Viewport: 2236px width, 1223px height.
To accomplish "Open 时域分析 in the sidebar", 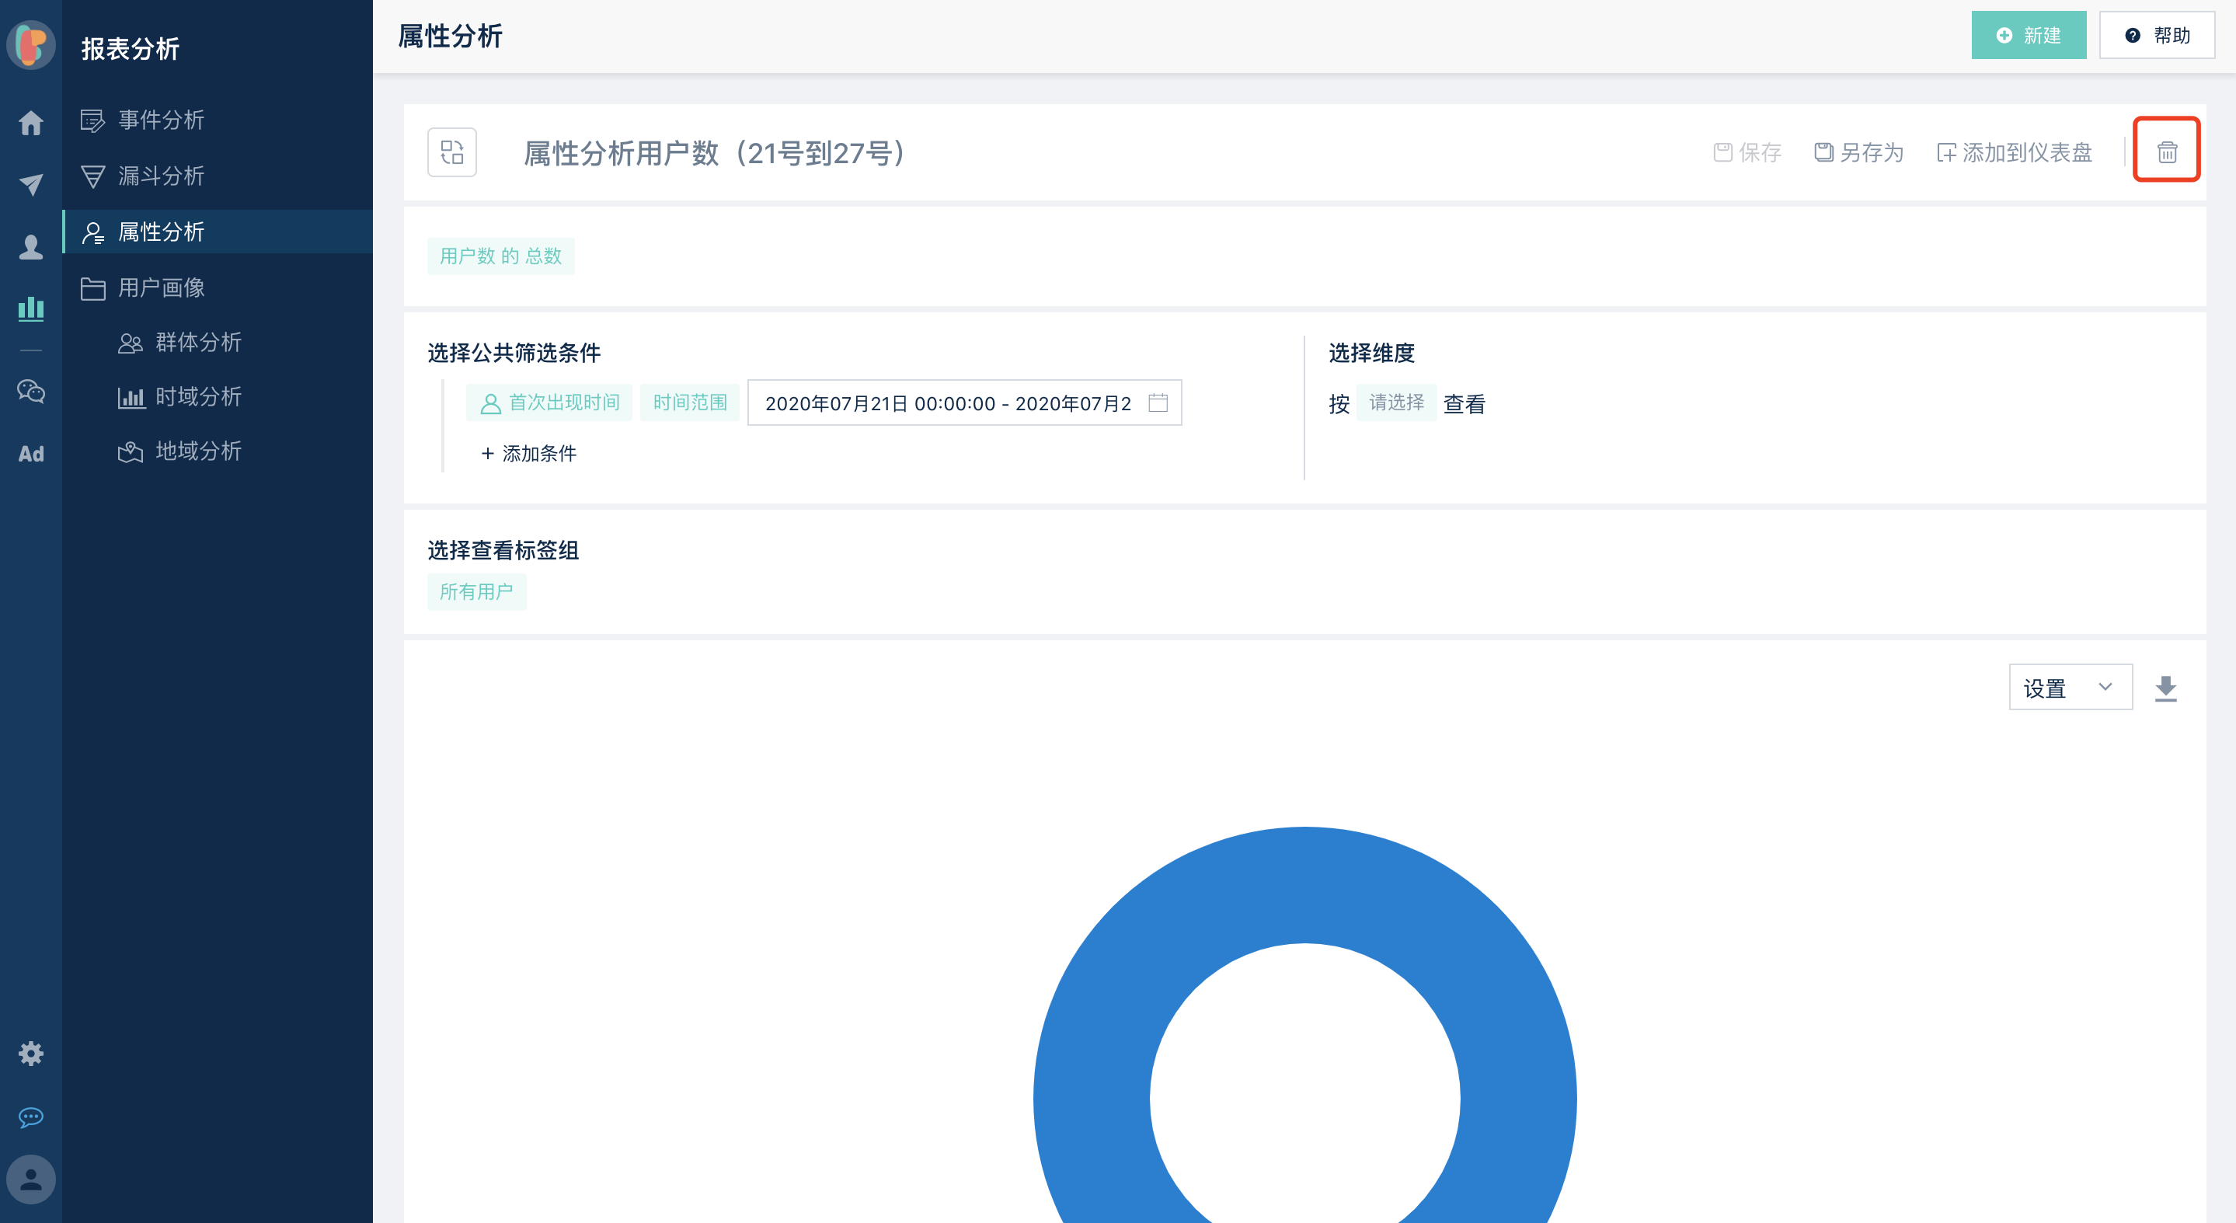I will [198, 397].
